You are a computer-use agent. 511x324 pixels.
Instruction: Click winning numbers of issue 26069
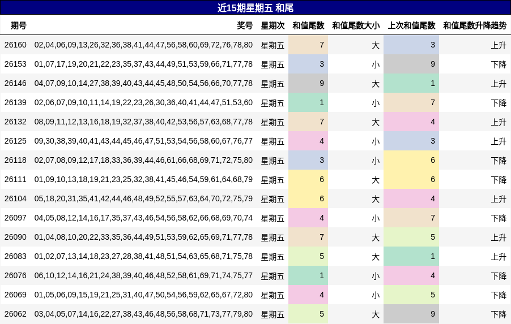coord(143,295)
